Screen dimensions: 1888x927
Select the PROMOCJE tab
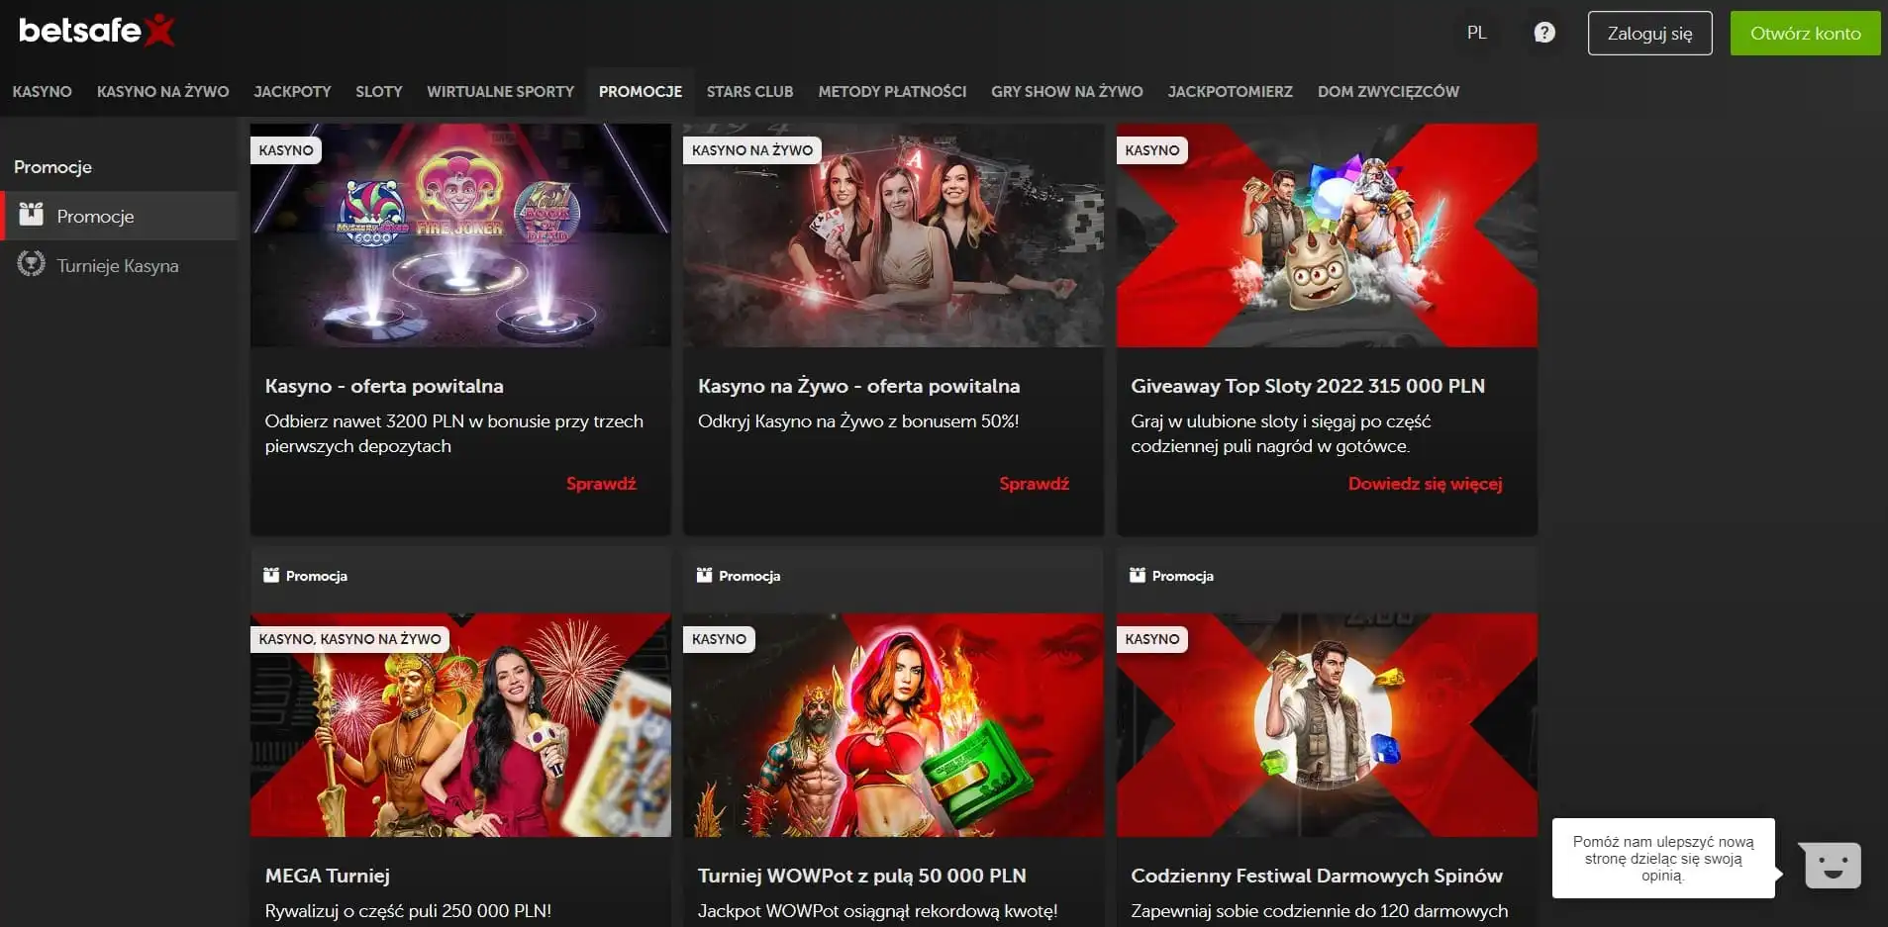[x=641, y=91]
